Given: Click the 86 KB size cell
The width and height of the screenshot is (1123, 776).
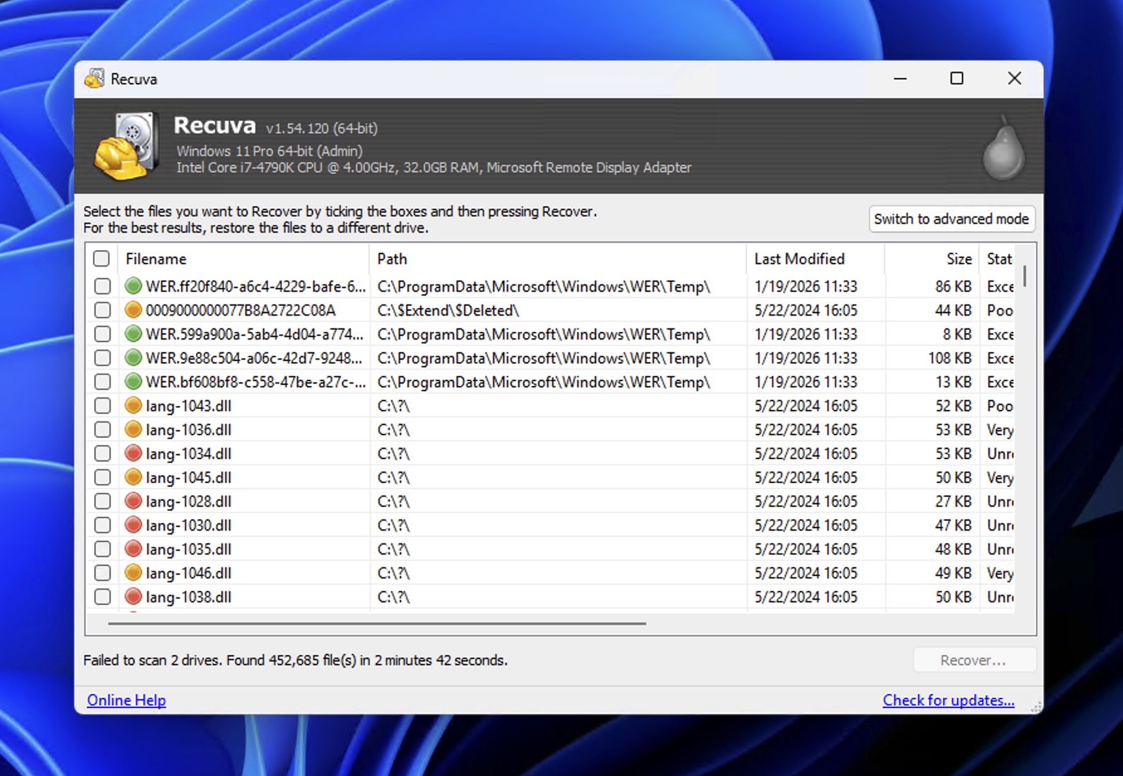Looking at the screenshot, I should pos(953,286).
